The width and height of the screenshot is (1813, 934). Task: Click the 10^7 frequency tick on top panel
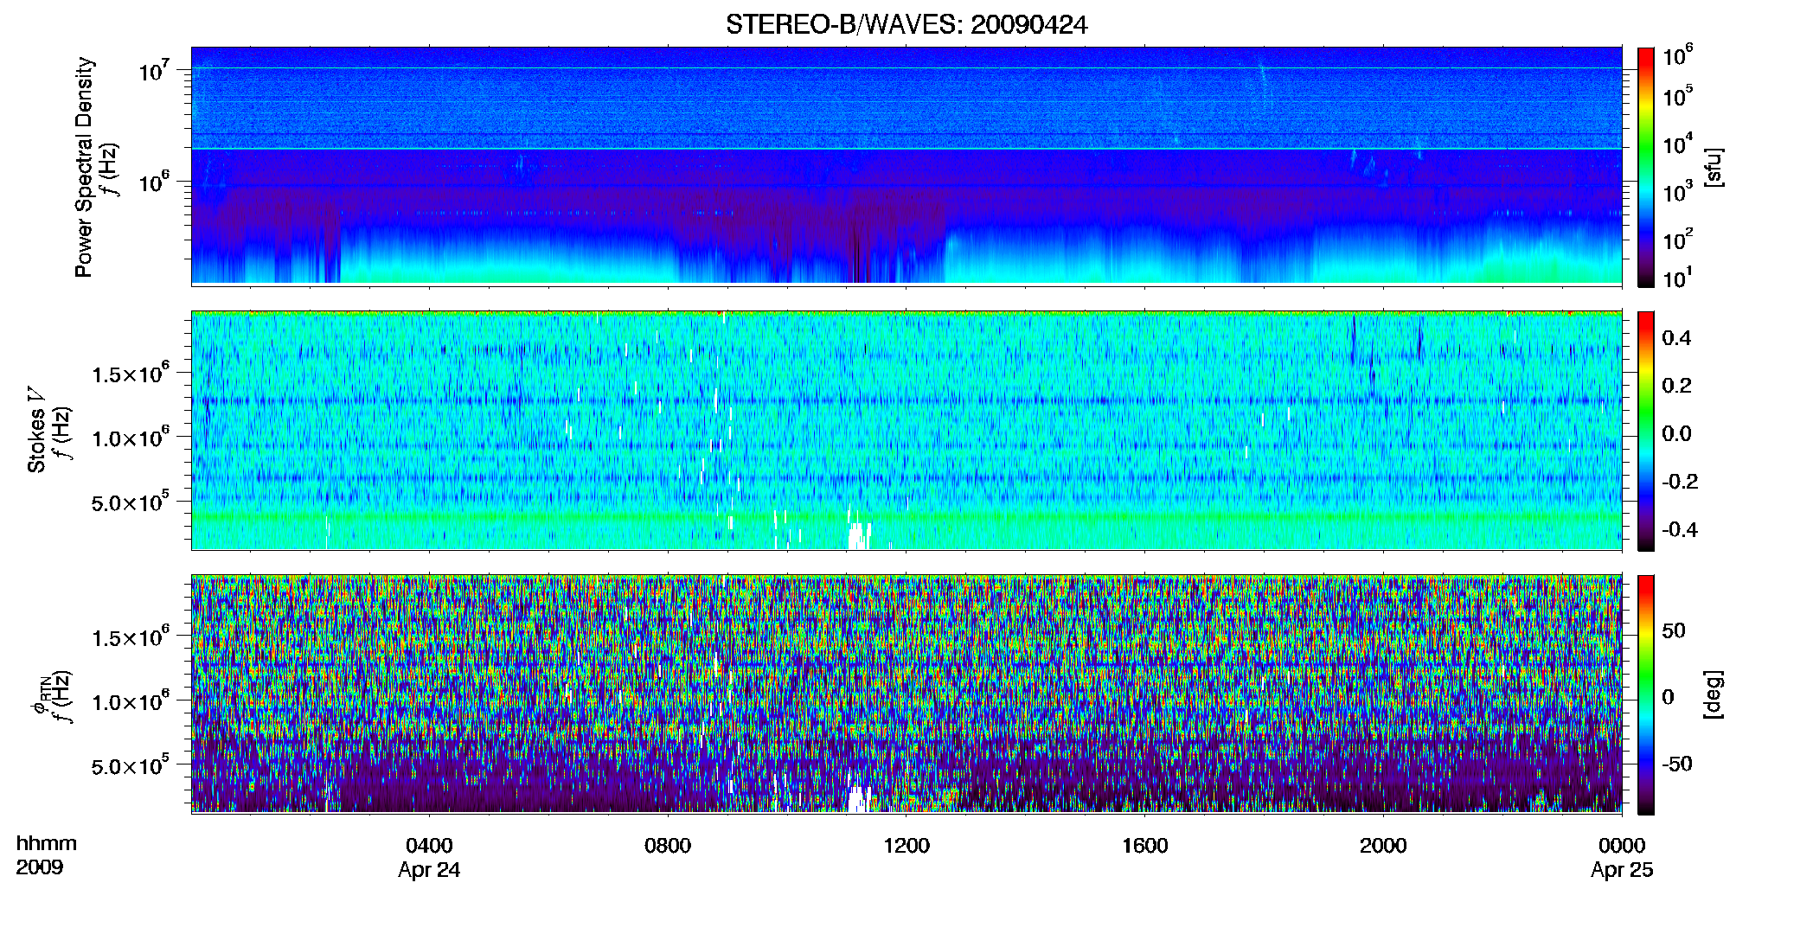pos(154,71)
